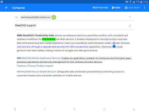Open the text color A picker
This screenshot has height=112, width=149.
(x=104, y=109)
